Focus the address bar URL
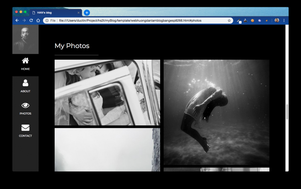301x189 pixels. pyautogui.click(x=130, y=20)
